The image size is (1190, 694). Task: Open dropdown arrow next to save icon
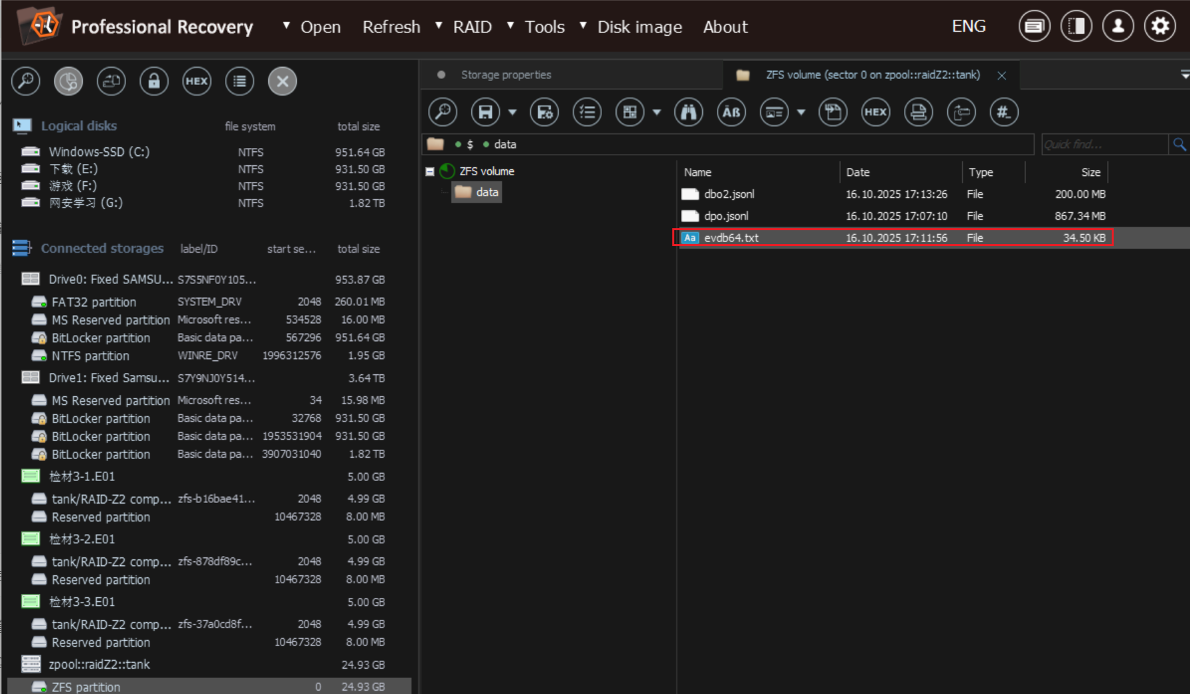pyautogui.click(x=512, y=112)
